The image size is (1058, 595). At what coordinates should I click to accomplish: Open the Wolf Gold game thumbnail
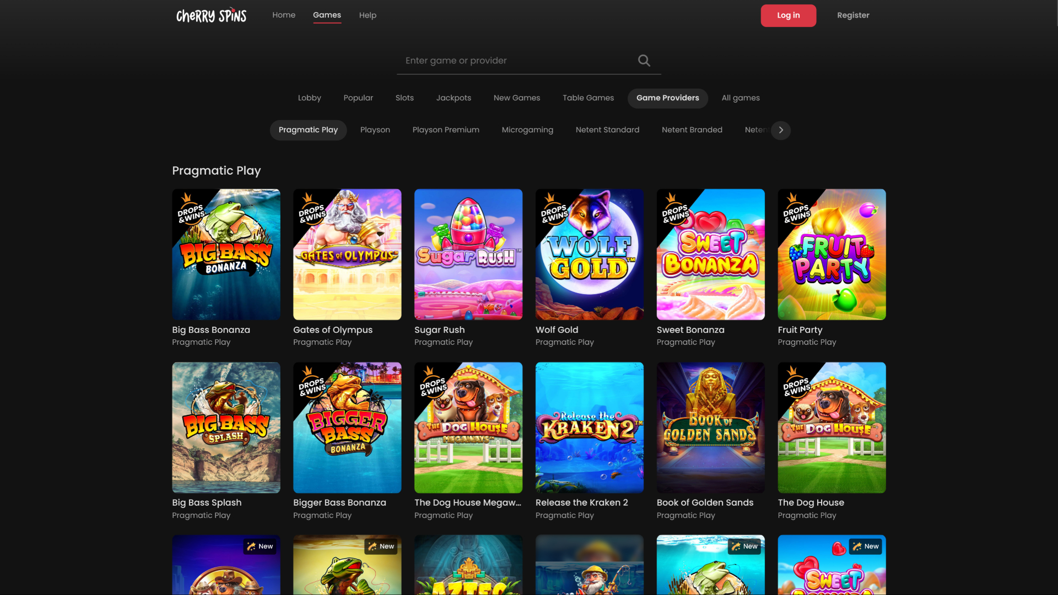point(589,255)
